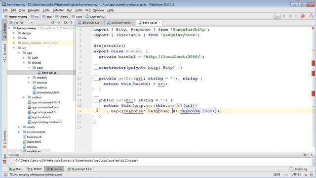Click the UTF-8 encoding selector in status bar
The width and height of the screenshot is (316, 178).
coord(296,175)
